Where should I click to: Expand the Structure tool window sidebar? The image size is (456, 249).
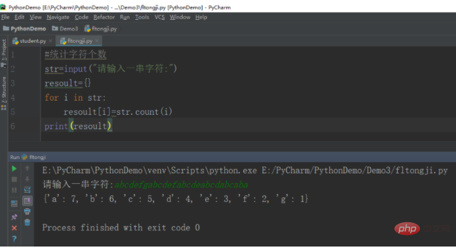pos(4,91)
